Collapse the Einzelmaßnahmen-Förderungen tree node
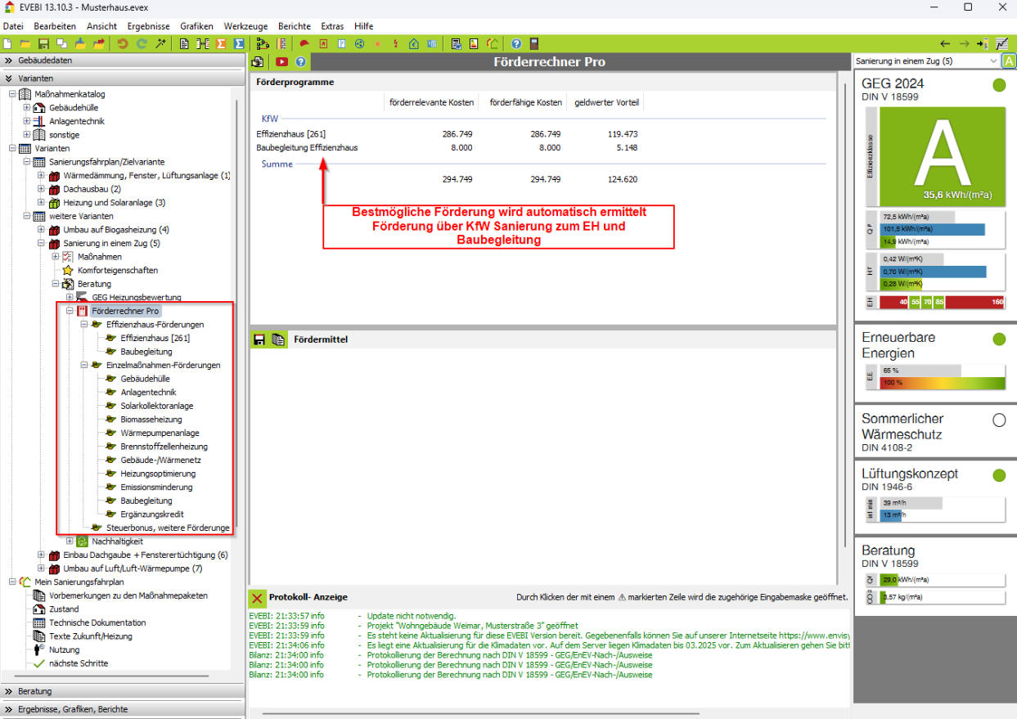 [84, 366]
